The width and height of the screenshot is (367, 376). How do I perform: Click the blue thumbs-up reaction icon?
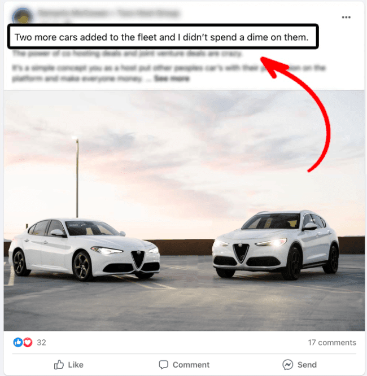point(18,343)
